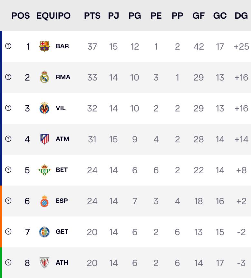
Task: Click the Real Madrid crest icon
Action: tap(44, 77)
